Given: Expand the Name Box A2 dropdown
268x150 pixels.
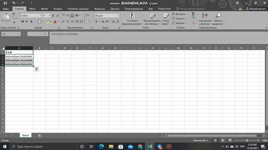Looking at the screenshot, I should 19,34.
